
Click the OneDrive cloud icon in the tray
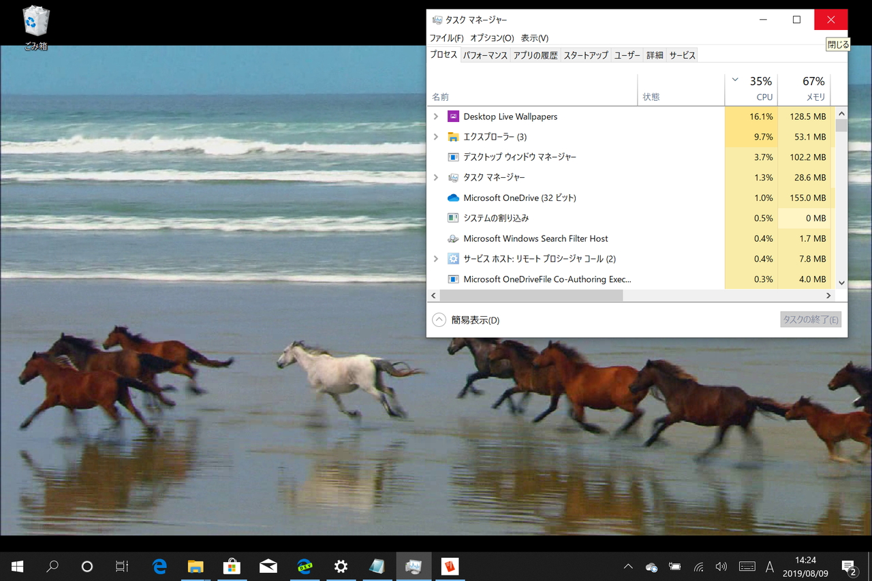pyautogui.click(x=651, y=567)
